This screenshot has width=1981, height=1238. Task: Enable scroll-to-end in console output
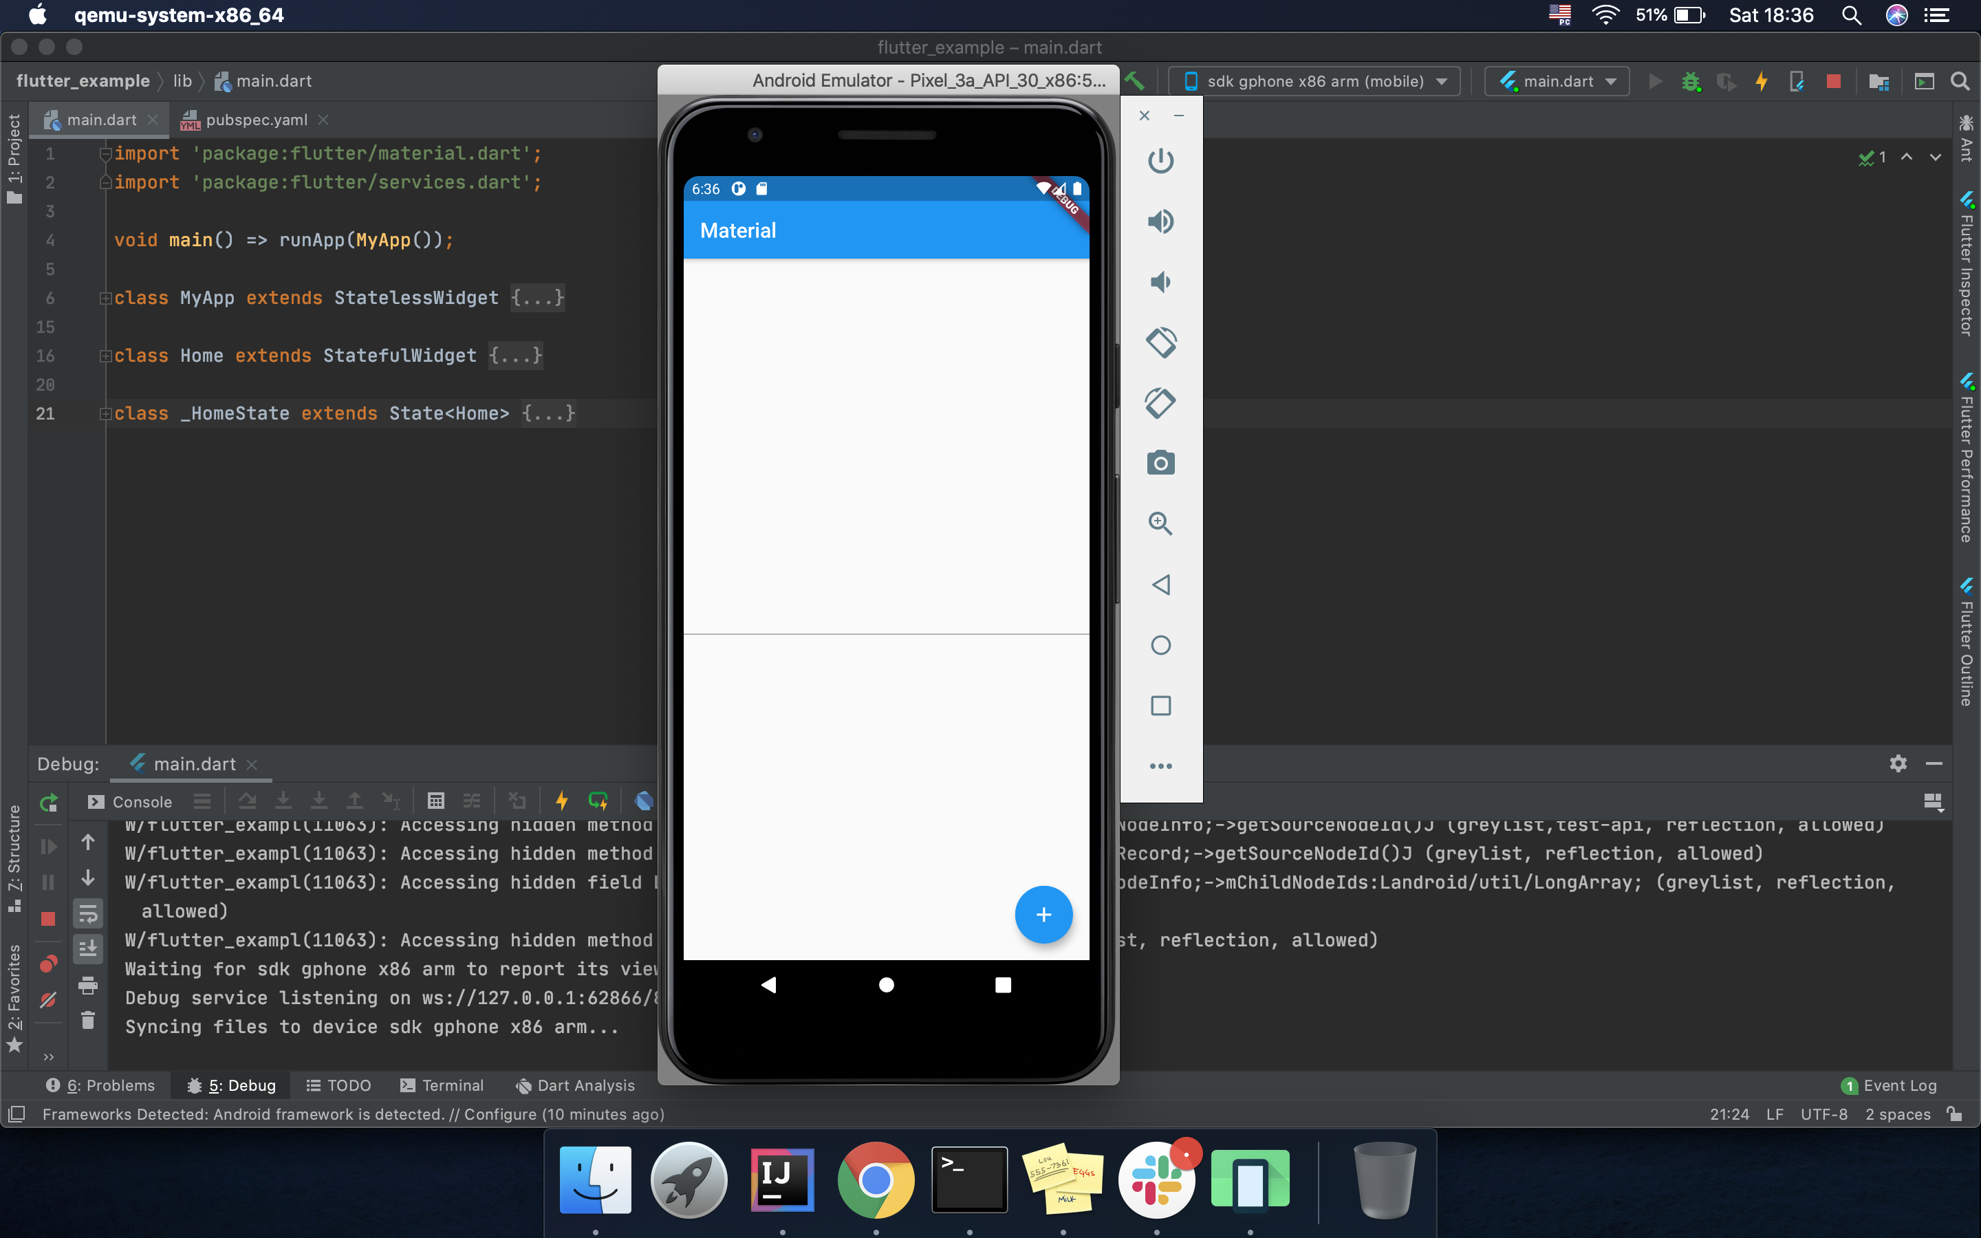coord(89,947)
